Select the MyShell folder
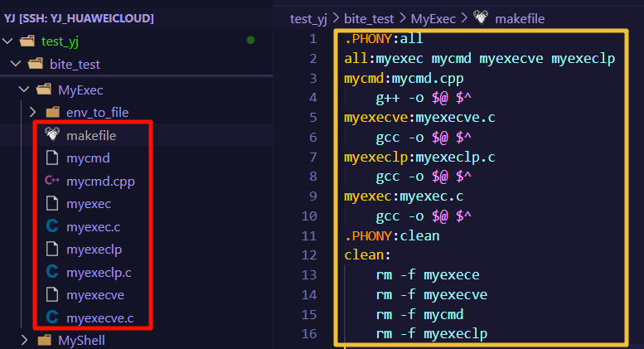 tap(81, 341)
